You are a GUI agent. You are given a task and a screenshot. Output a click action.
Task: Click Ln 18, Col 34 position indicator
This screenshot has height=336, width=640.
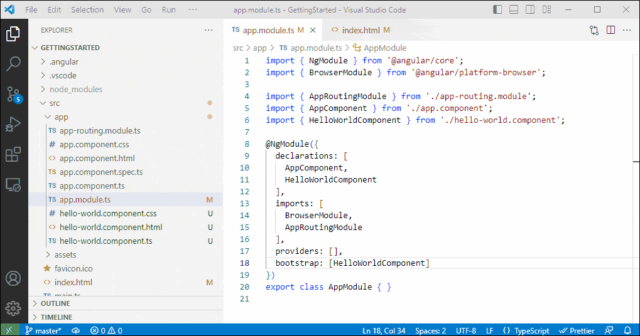pos(384,330)
